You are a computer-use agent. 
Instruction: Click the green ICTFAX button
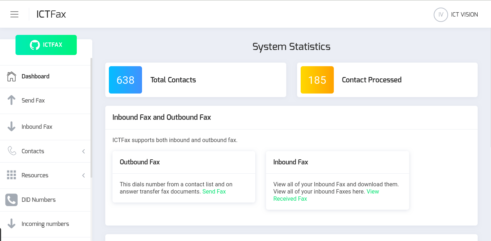click(x=46, y=45)
